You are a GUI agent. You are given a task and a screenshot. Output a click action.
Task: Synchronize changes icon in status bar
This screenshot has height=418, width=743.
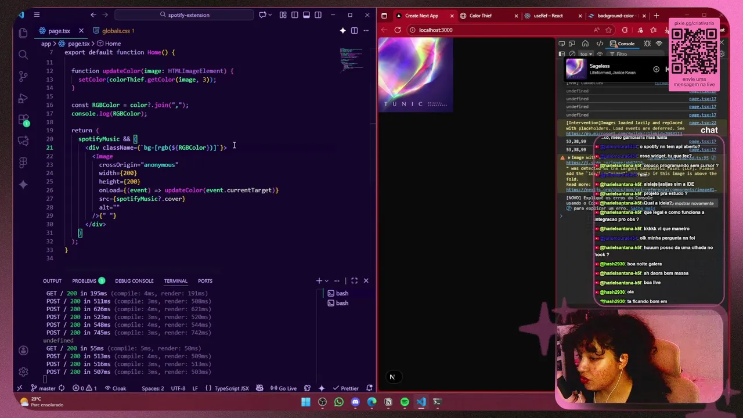(63, 388)
